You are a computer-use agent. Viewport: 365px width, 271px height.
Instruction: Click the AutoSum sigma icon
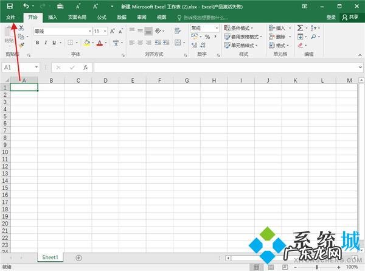coord(300,28)
